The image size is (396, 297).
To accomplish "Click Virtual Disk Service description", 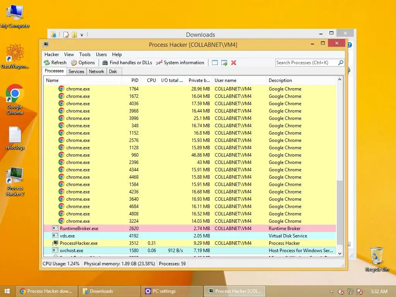I will (x=288, y=236).
